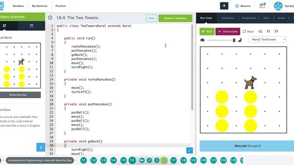Open My Sections menu

point(40,6)
